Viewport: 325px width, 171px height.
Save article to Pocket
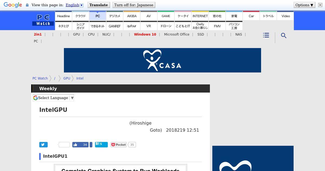119,145
